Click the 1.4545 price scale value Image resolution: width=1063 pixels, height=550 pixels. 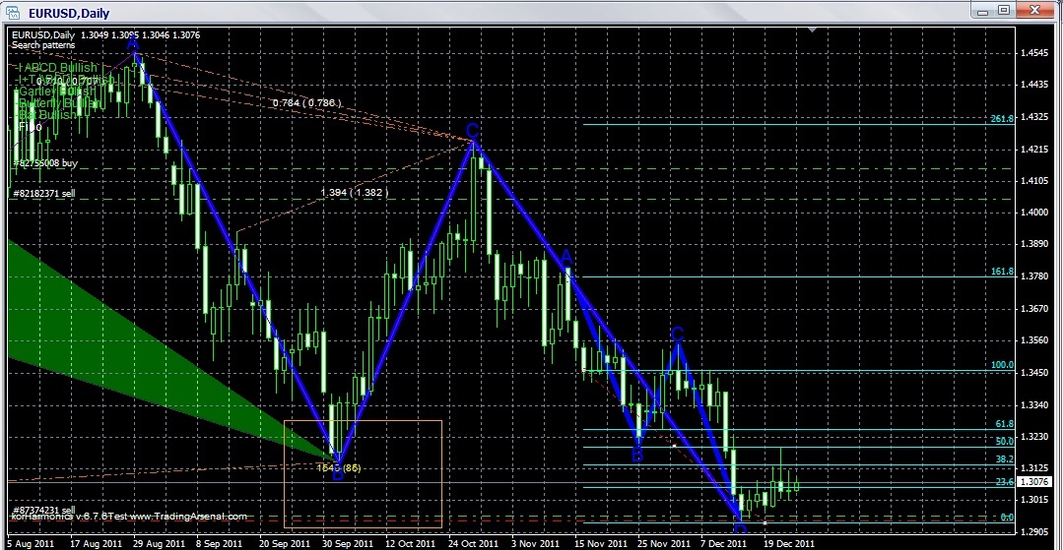coord(1034,53)
